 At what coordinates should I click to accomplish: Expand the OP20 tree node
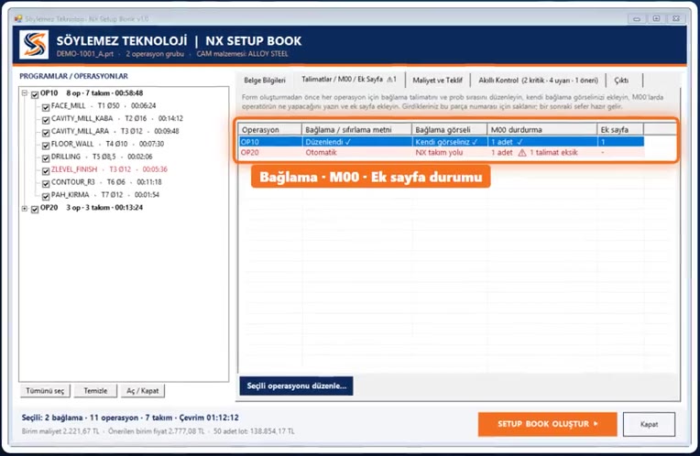click(x=25, y=209)
